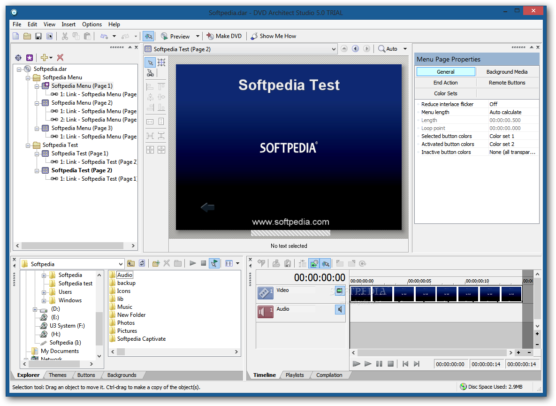Collapse the Softpedia.dar root node
The image size is (556, 406).
[x=19, y=69]
